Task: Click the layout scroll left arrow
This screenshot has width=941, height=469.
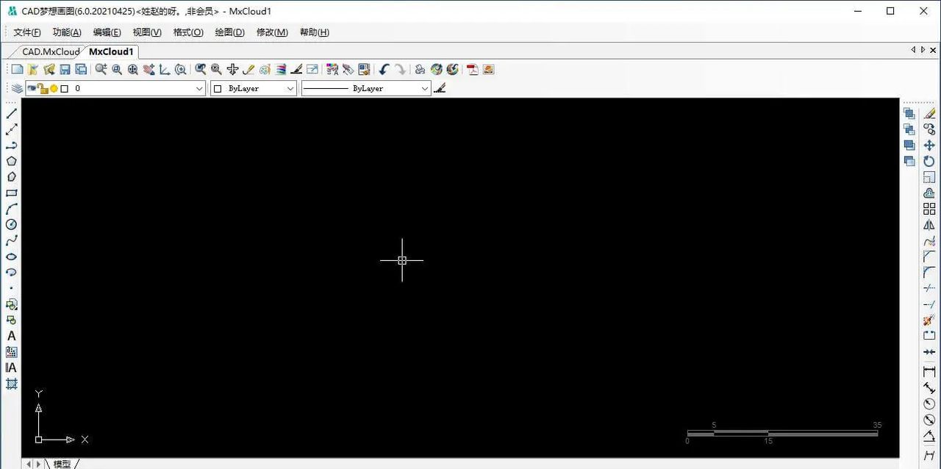Action: pyautogui.click(x=29, y=464)
